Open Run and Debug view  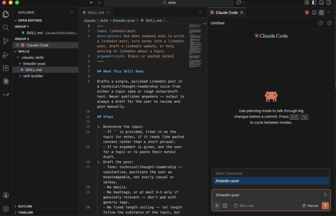coord(6,55)
